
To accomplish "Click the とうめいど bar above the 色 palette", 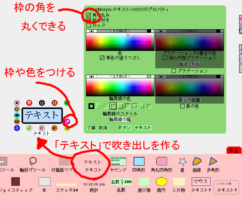I will click(120, 31).
